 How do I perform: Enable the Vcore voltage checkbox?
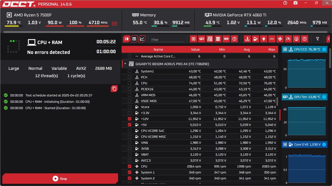point(129,107)
